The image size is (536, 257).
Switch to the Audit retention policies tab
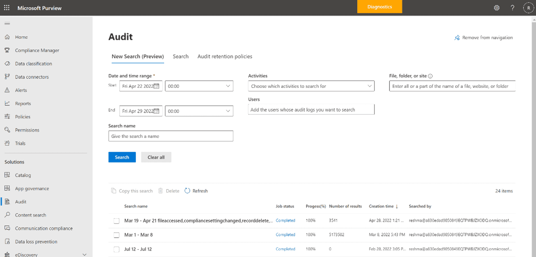(225, 56)
